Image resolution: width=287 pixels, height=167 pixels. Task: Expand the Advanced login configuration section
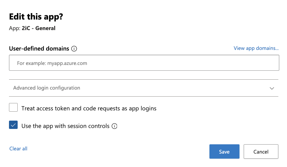(144, 88)
